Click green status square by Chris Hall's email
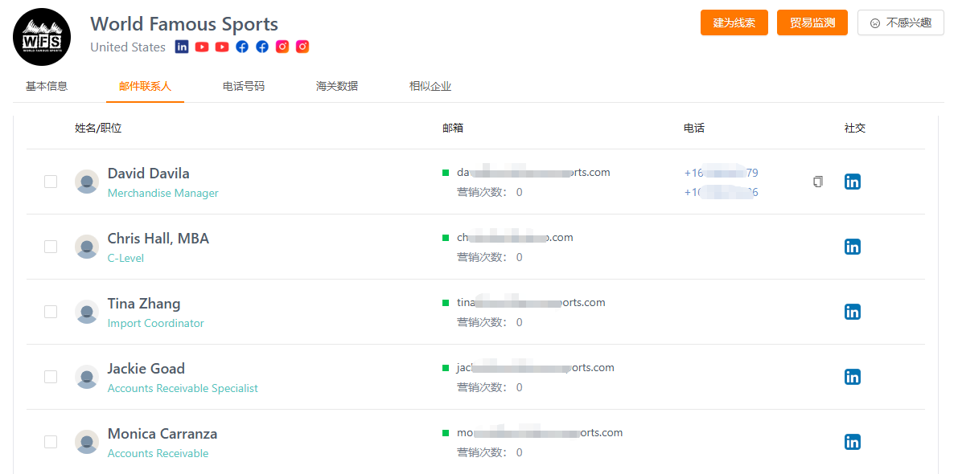The height and width of the screenshot is (474, 954). [x=446, y=238]
